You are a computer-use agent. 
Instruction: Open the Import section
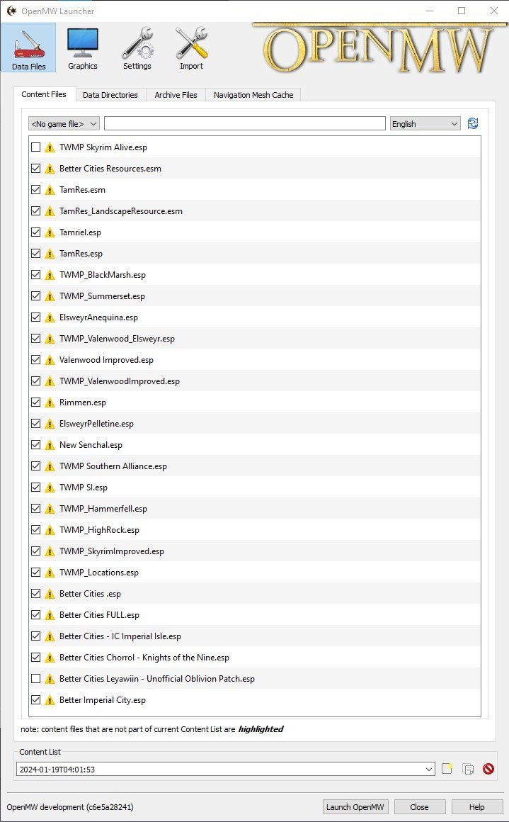[191, 47]
